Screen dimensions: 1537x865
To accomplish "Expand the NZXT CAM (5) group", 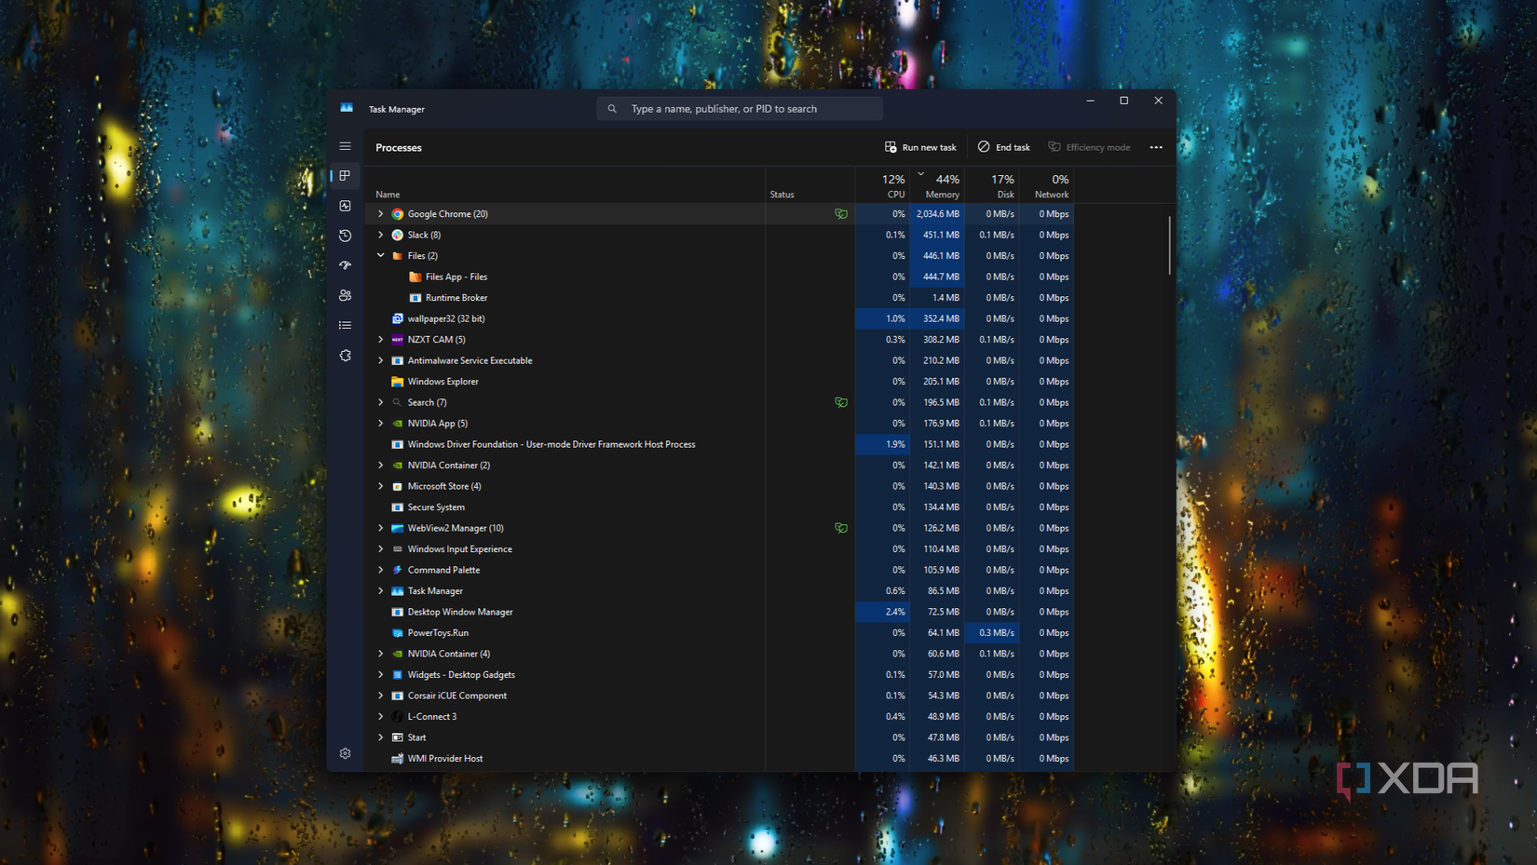I will (380, 340).
